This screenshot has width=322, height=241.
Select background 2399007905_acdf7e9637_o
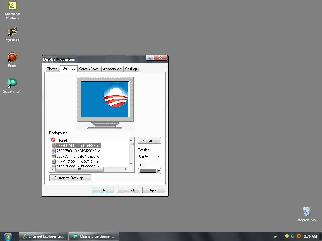click(78, 146)
